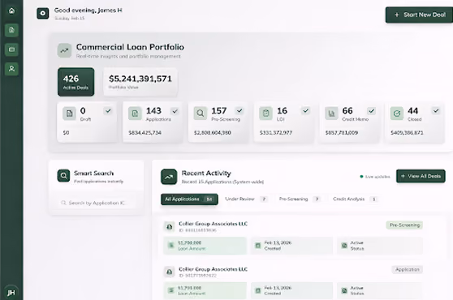The image size is (453, 300).
Task: Open the documents icon in sidebar
Action: pos(11,30)
